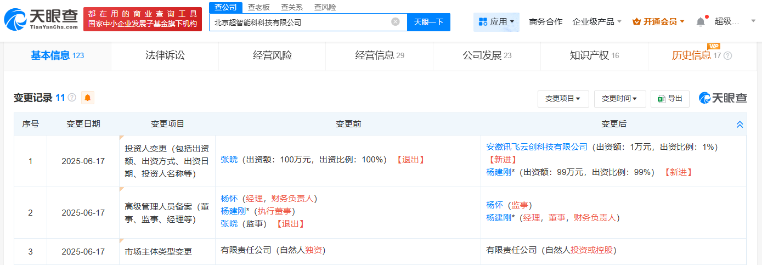Click the question mark icon after 历史信息 17
Viewport: 762px width, 265px height.
point(728,56)
